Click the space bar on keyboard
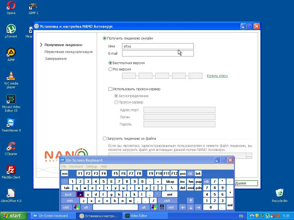This screenshot has height=220, width=294. point(115,207)
